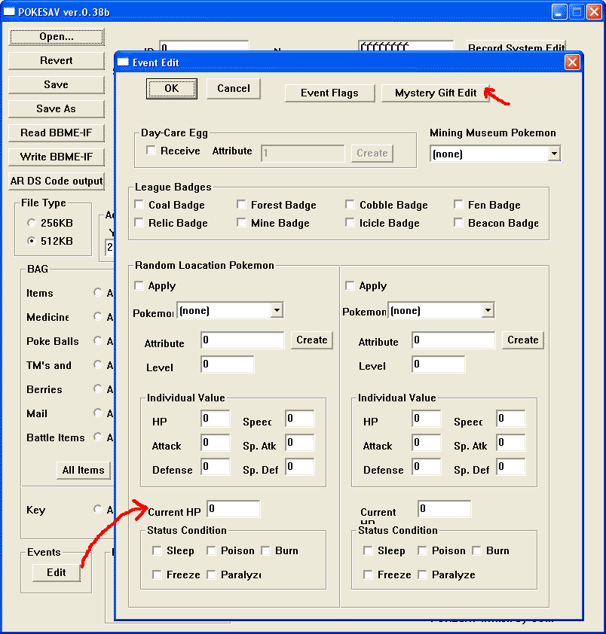Check the Coal Badge box

[139, 205]
